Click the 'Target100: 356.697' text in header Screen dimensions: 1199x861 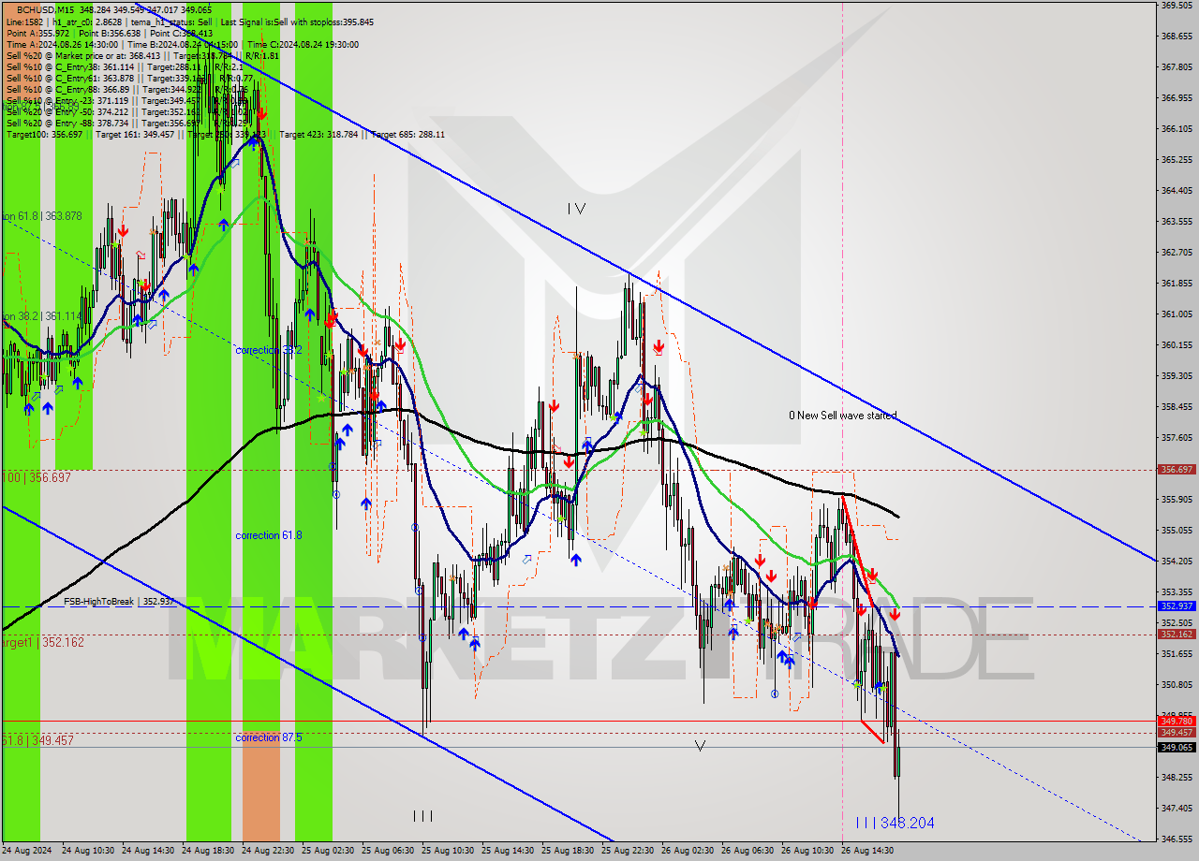(x=45, y=135)
